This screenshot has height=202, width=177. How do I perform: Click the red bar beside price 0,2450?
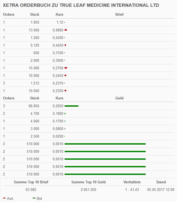[65, 76]
